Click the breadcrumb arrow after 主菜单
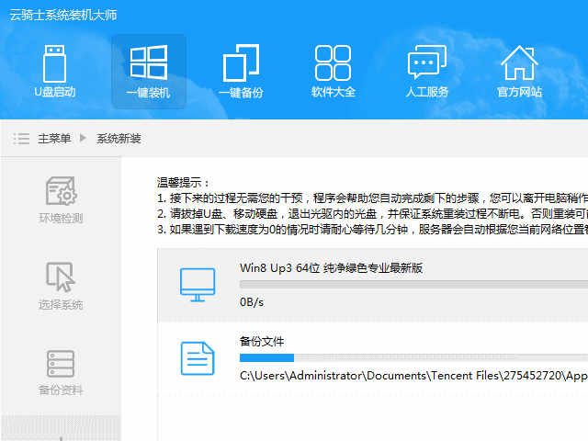Screen dimensions: 588x441 point(83,138)
